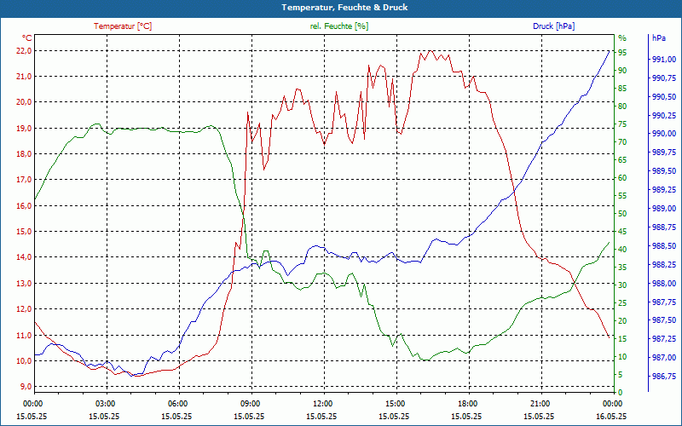Click temperature axis value '21,0'
The width and height of the screenshot is (682, 426).
point(24,77)
